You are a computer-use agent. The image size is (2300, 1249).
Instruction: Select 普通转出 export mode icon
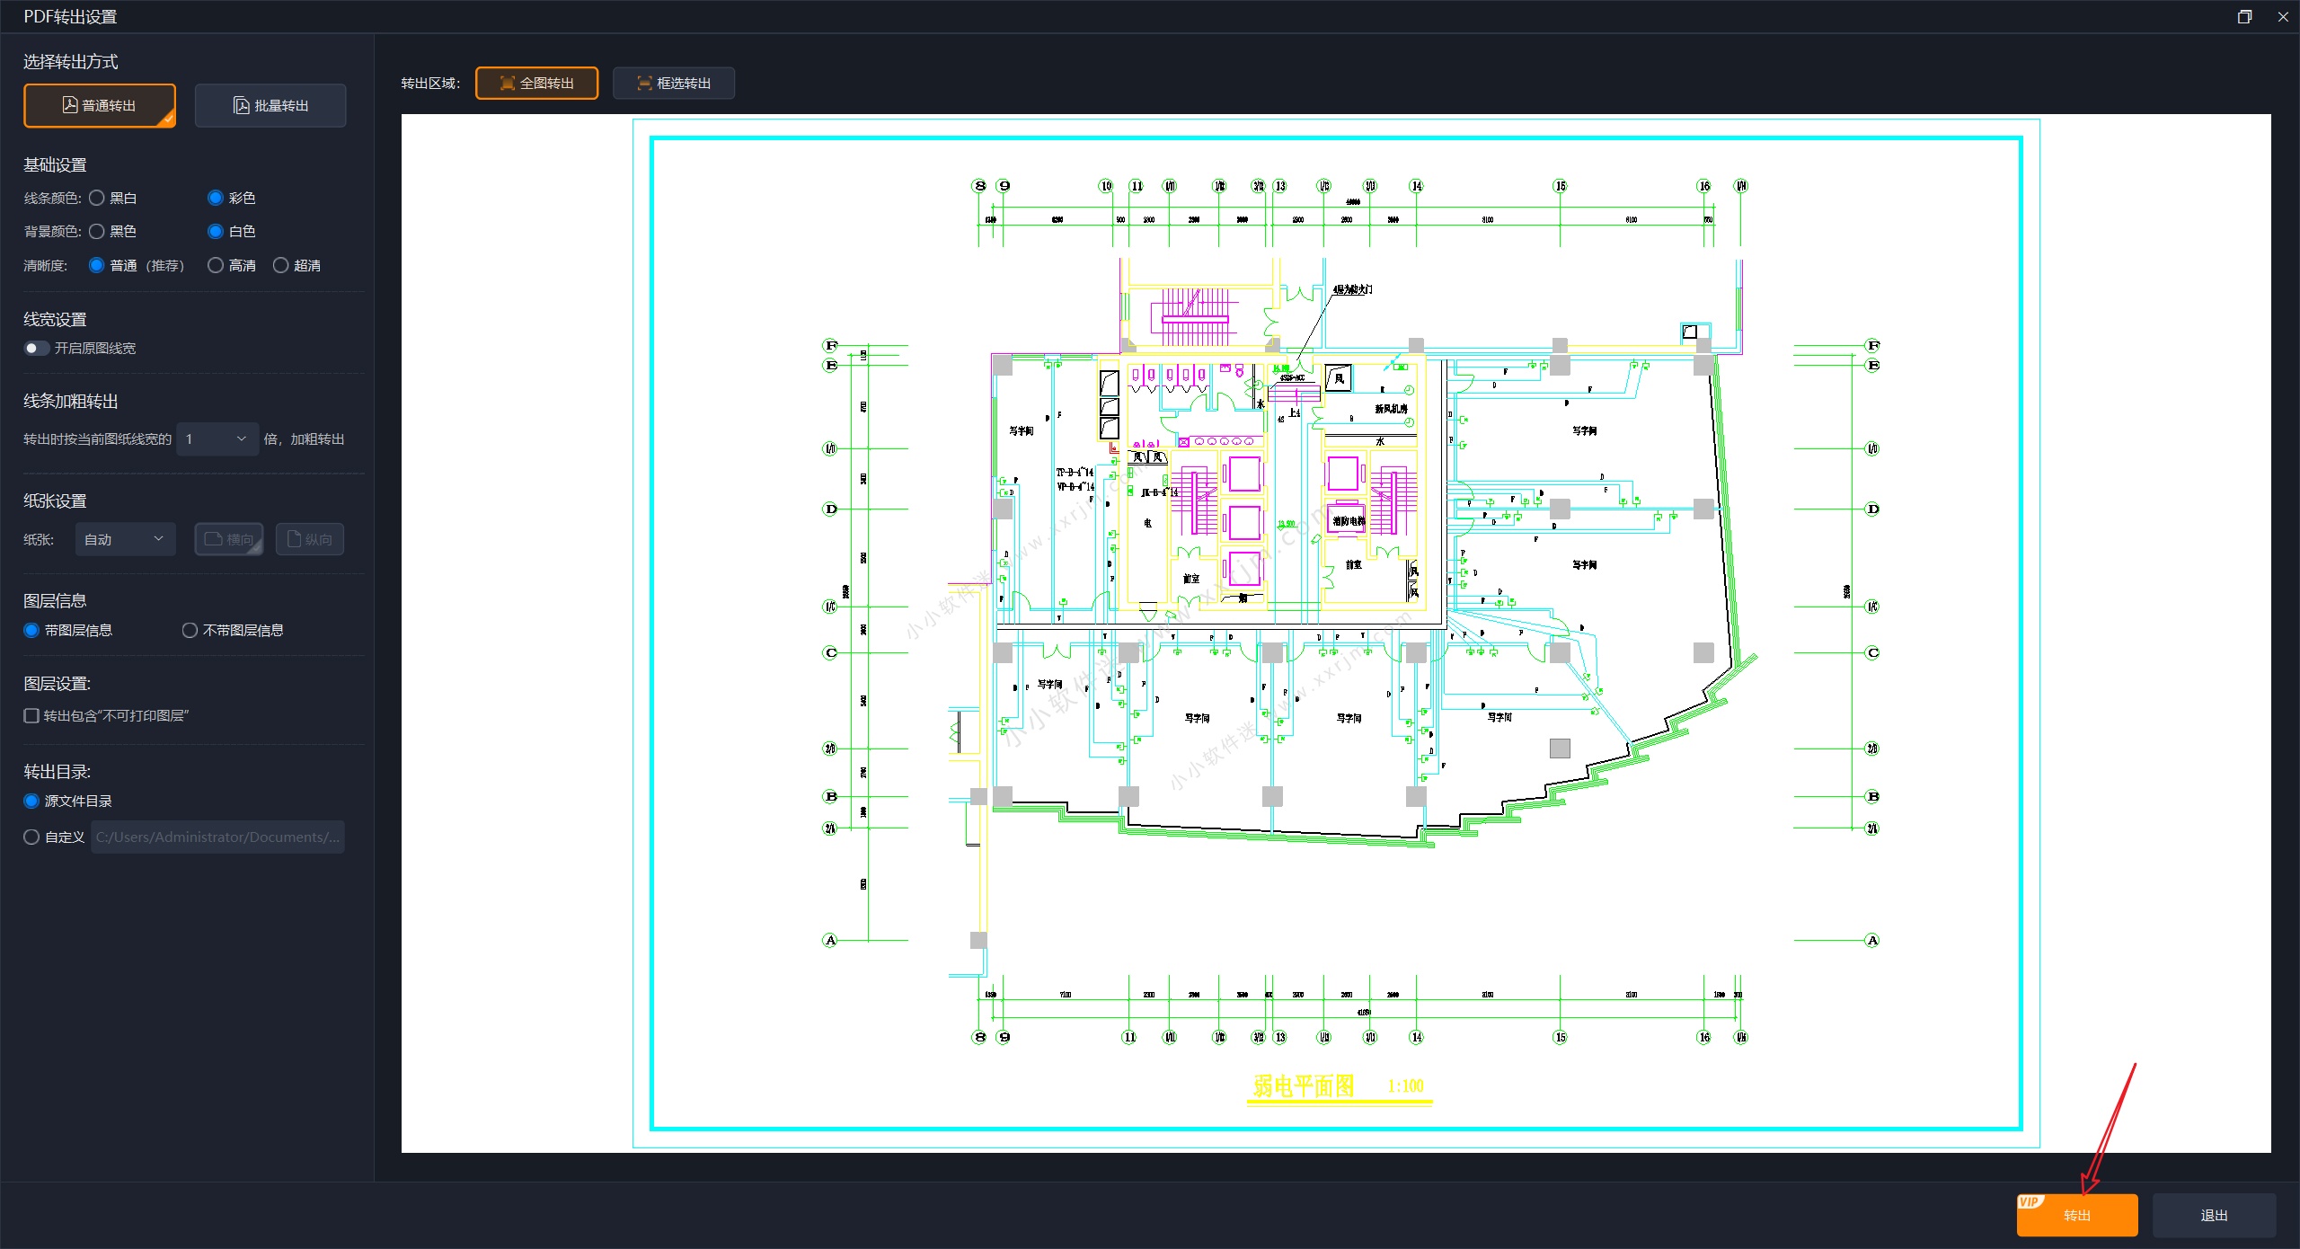(70, 105)
